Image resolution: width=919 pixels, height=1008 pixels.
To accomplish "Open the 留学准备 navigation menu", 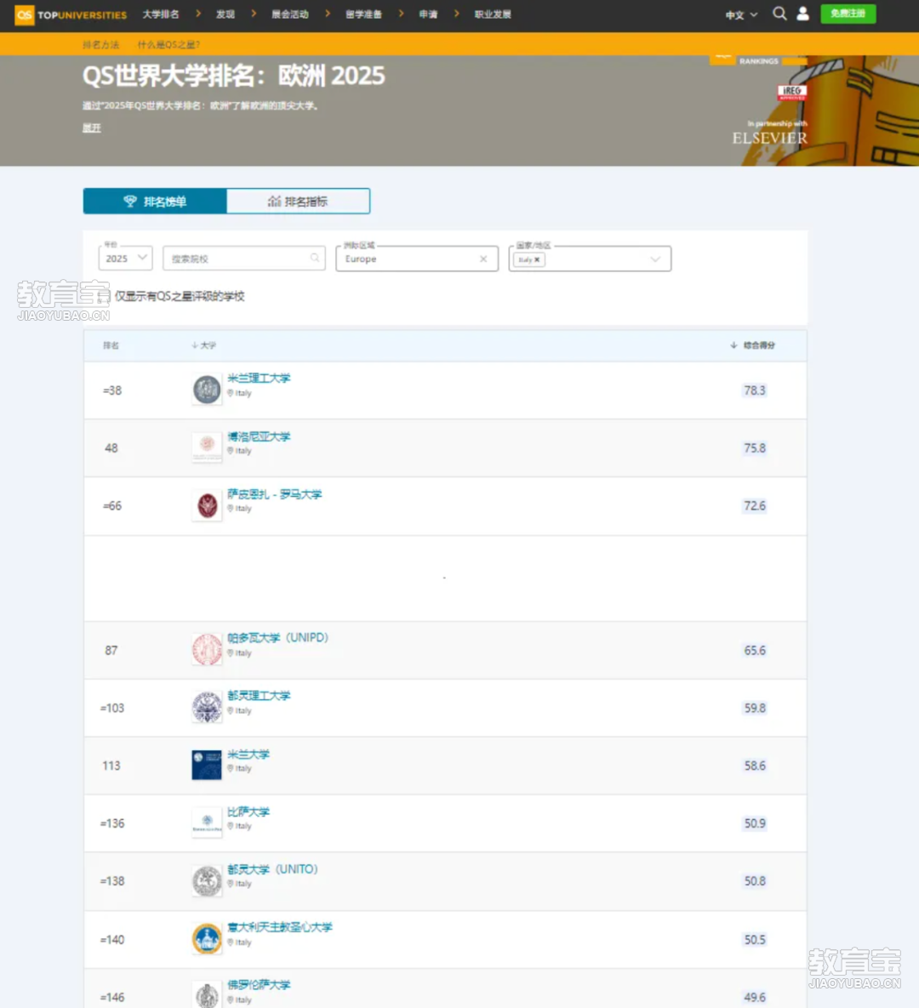I will (364, 14).
